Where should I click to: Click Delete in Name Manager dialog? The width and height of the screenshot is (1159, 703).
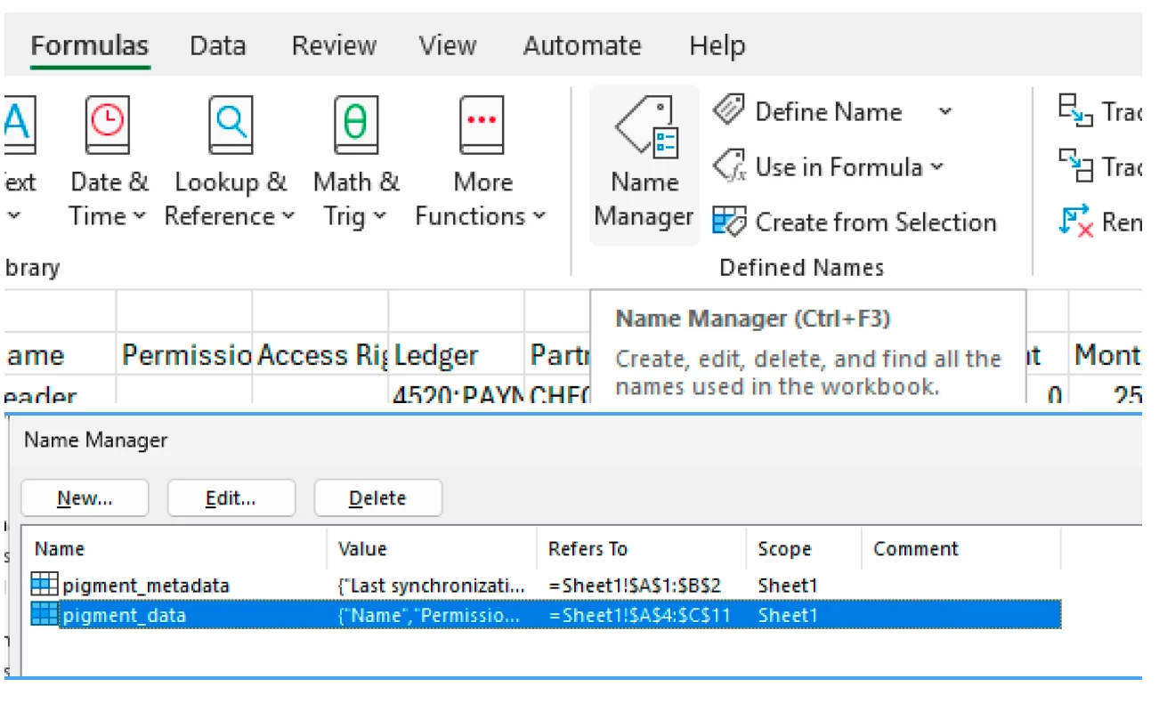point(377,498)
